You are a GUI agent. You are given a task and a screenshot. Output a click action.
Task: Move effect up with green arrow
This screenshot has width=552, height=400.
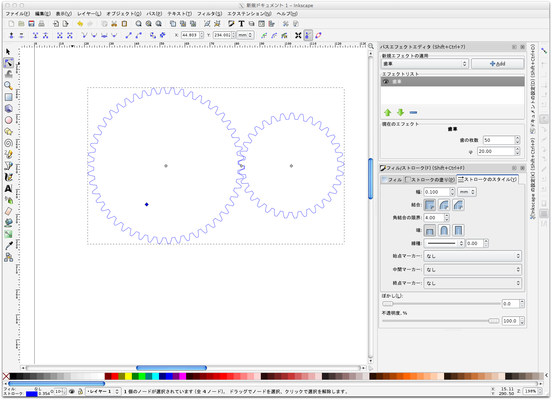388,112
